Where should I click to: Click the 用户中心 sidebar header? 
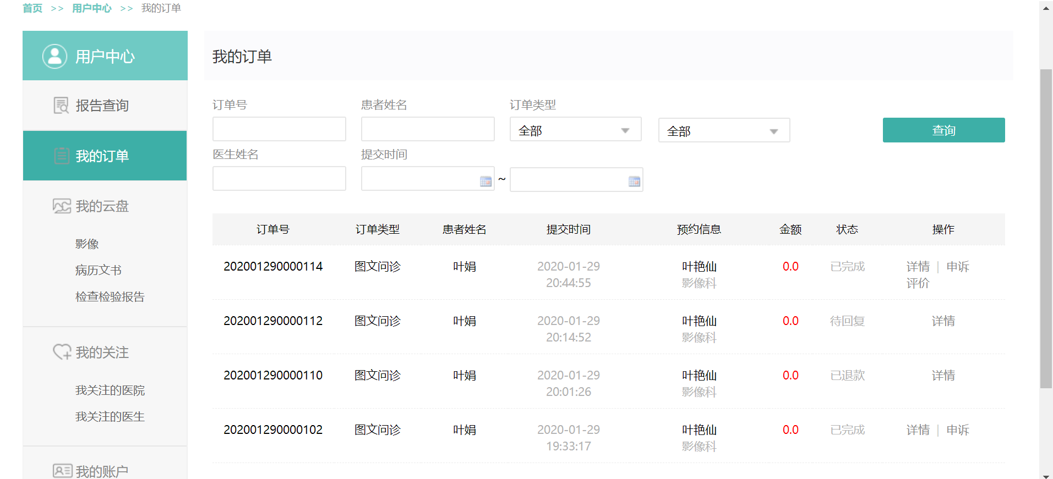105,56
